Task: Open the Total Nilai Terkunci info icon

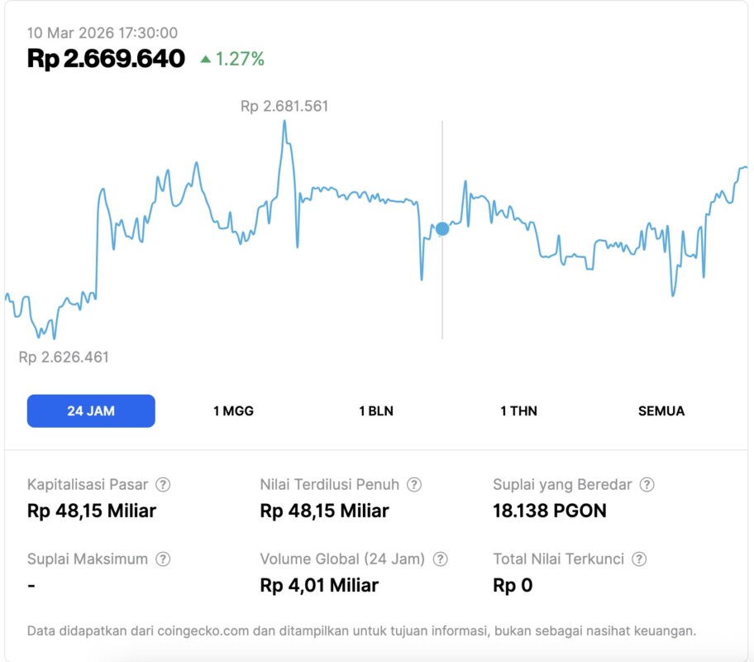Action: pyautogui.click(x=639, y=559)
